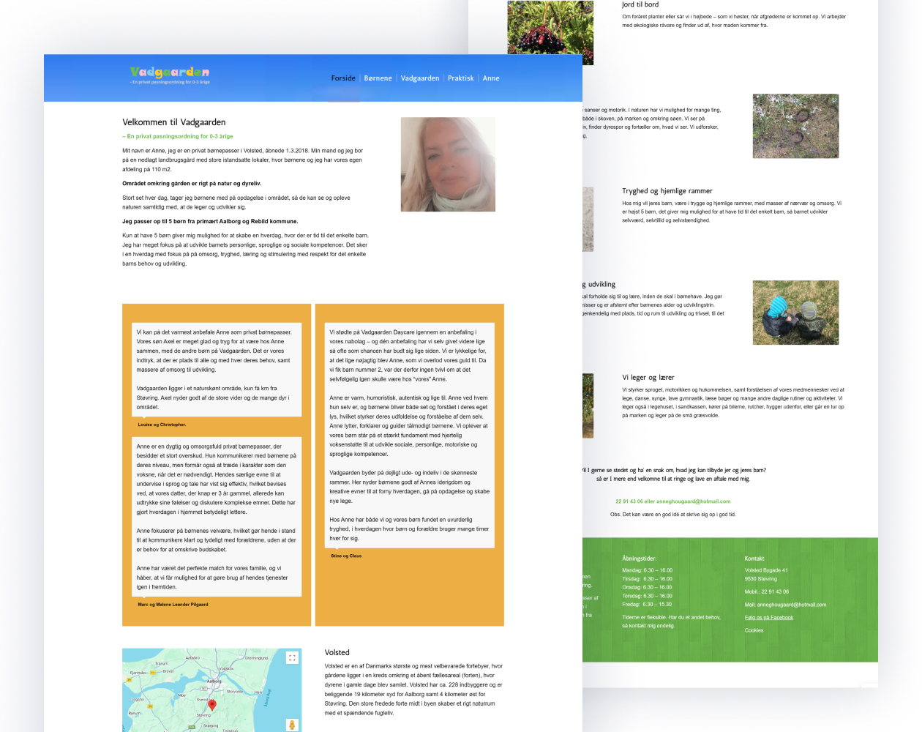Click the hoofprints in grass photo
This screenshot has height=732, width=922.
(795, 126)
